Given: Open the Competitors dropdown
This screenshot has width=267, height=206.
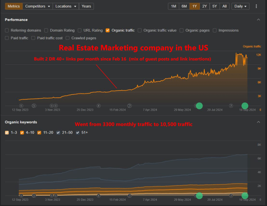Looking at the screenshot, I should pyautogui.click(x=38, y=6).
